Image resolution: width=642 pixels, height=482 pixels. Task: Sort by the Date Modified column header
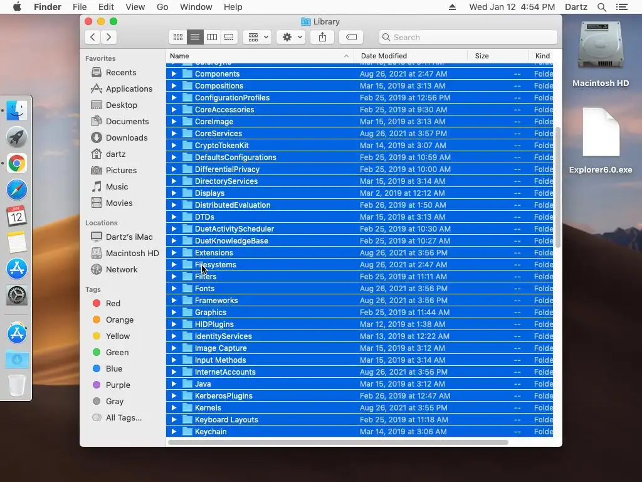pos(411,56)
